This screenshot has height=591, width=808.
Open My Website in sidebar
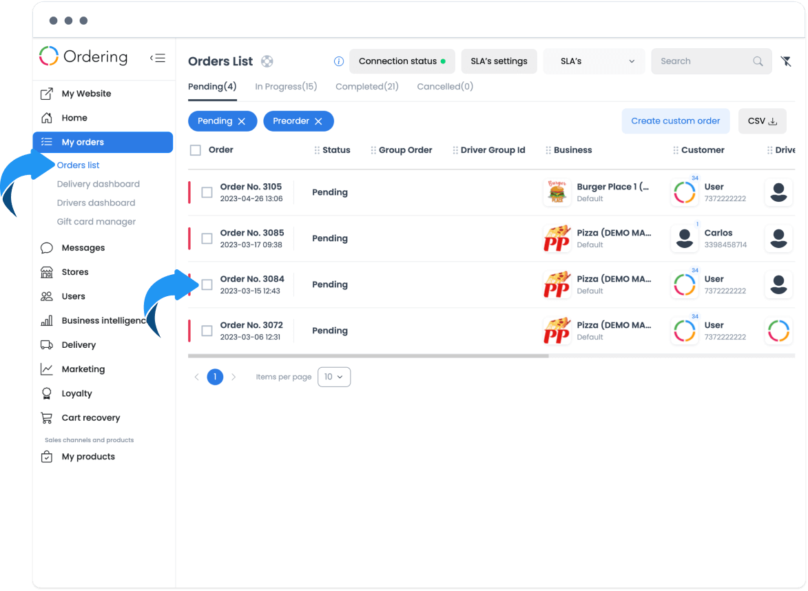tap(103, 94)
